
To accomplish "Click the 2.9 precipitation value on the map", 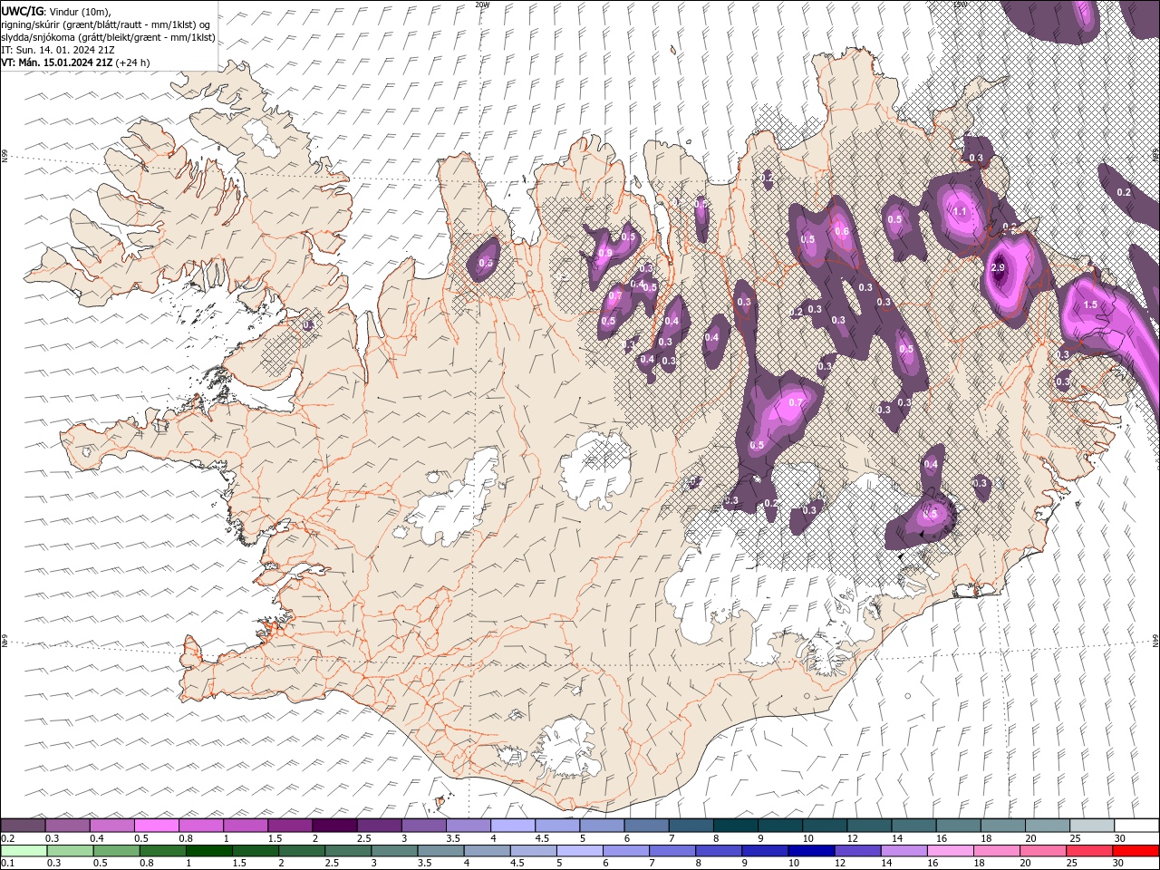I will point(998,268).
